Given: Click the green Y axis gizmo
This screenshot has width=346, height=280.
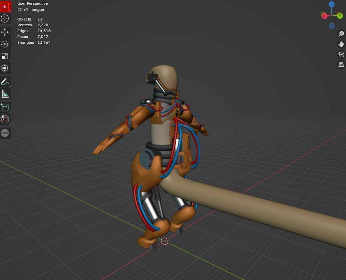Looking at the screenshot, I should (340, 16).
